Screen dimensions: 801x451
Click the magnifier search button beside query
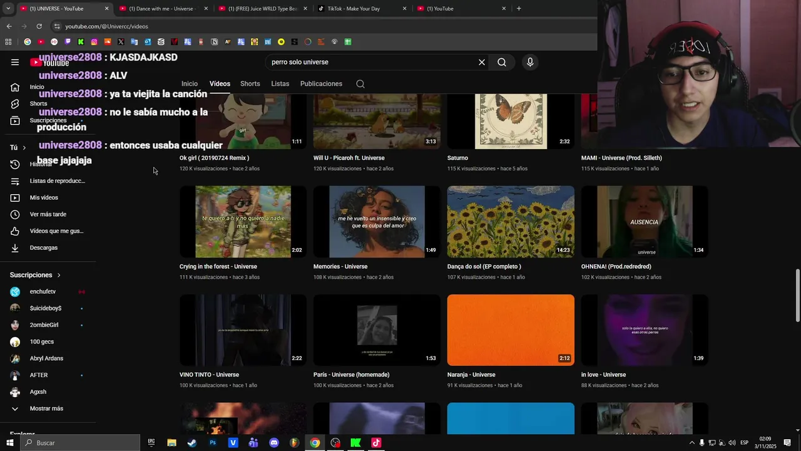point(502,62)
